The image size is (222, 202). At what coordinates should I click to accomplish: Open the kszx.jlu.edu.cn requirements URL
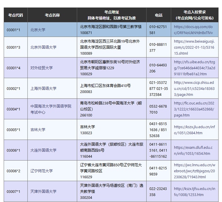tap(194, 130)
